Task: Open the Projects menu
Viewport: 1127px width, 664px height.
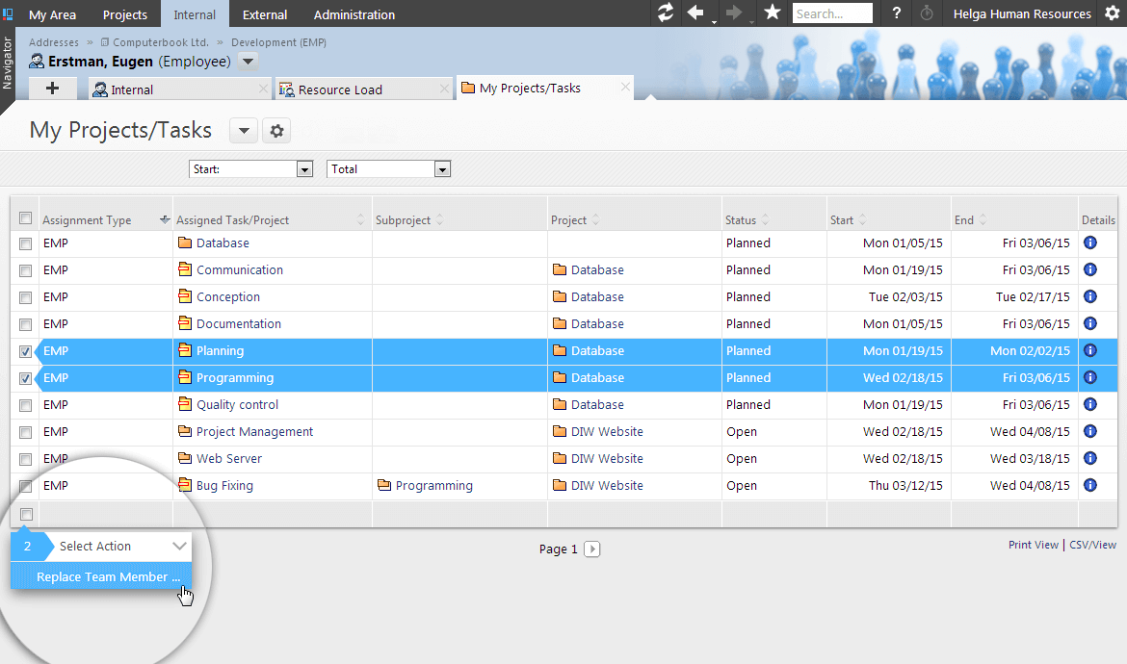Action: [x=125, y=14]
